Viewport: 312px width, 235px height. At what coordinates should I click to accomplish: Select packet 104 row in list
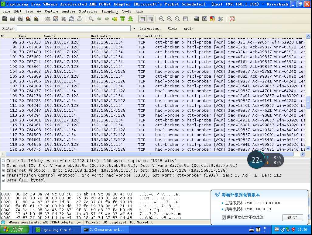pos(153,71)
